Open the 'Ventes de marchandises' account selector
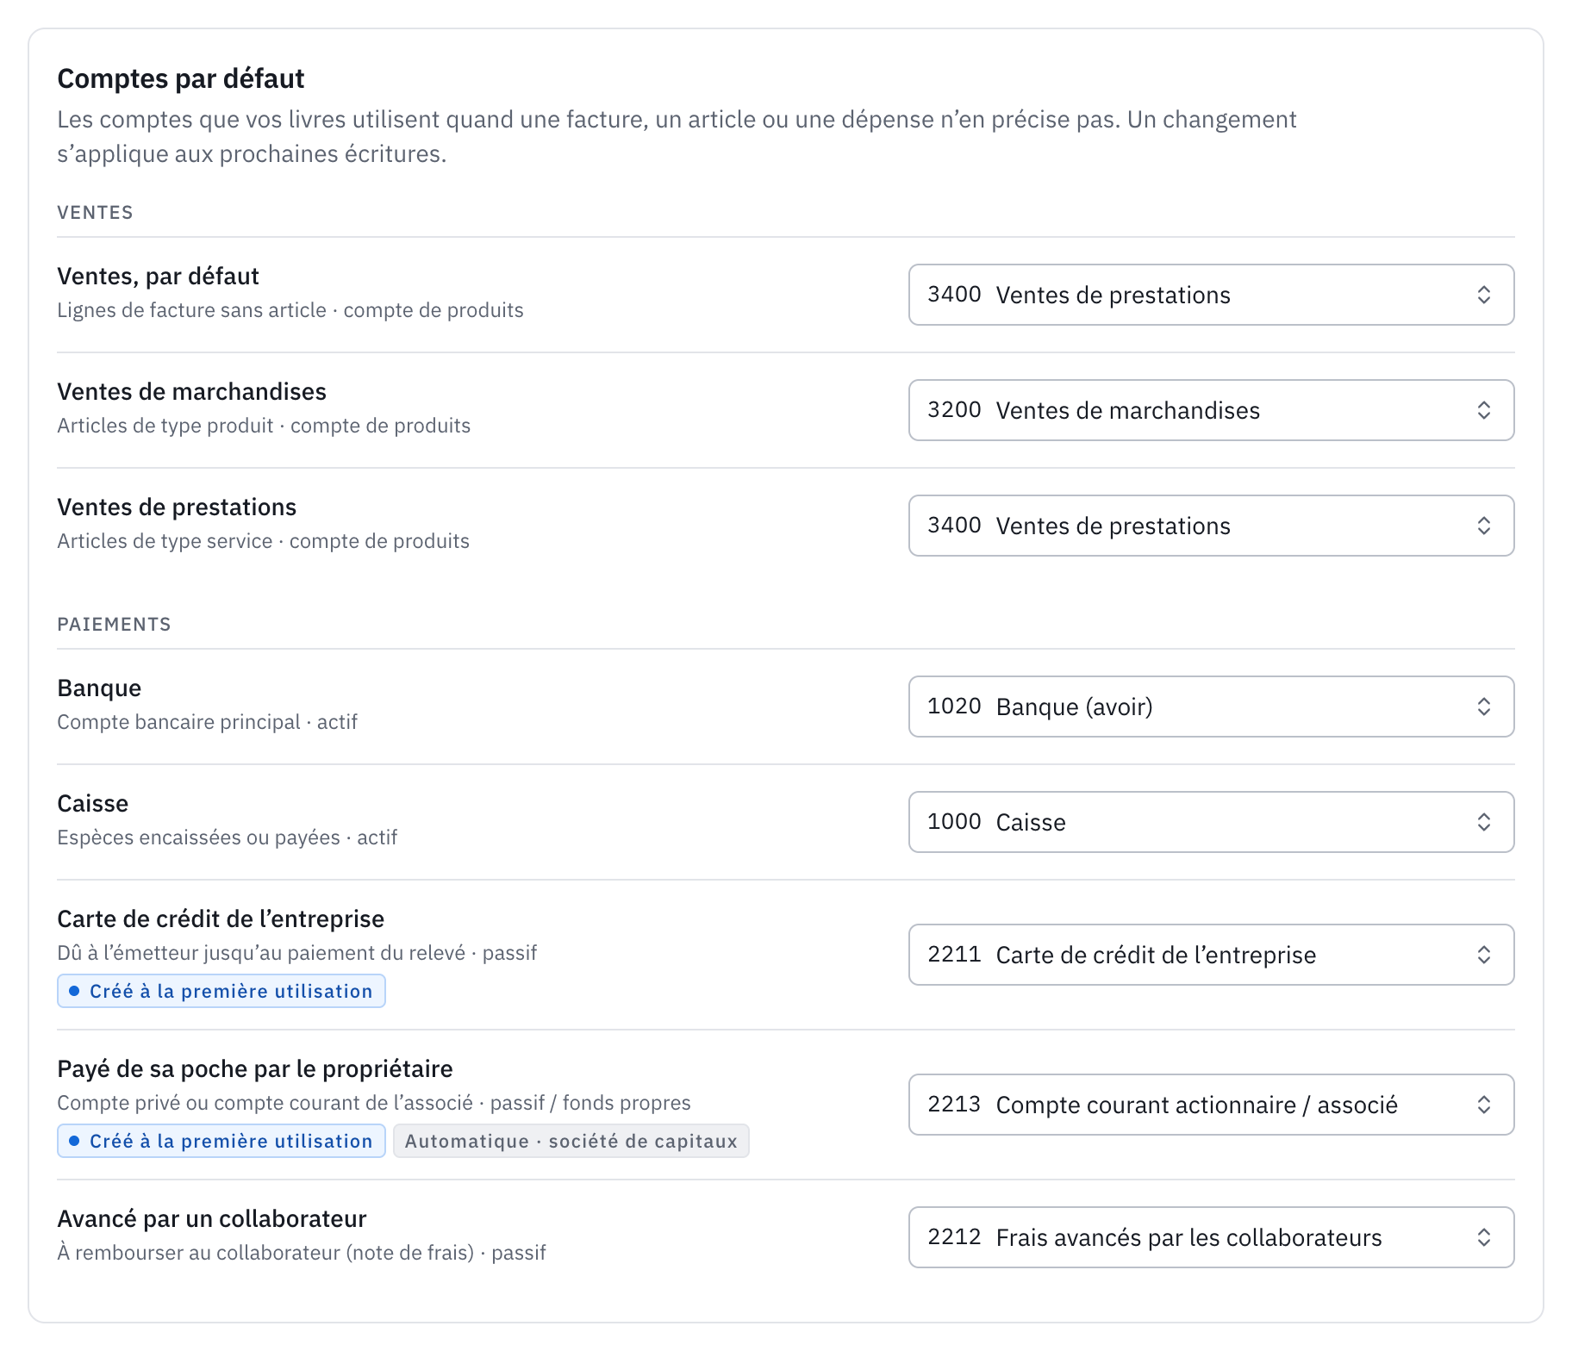The height and width of the screenshot is (1351, 1572). (1211, 410)
